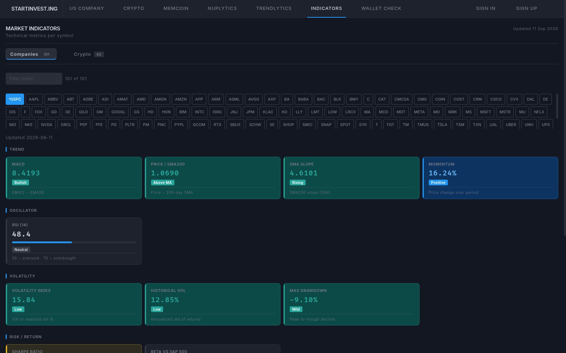Open TRENDLYTICS page
Image resolution: width=566 pixels, height=353 pixels.
pos(274,8)
